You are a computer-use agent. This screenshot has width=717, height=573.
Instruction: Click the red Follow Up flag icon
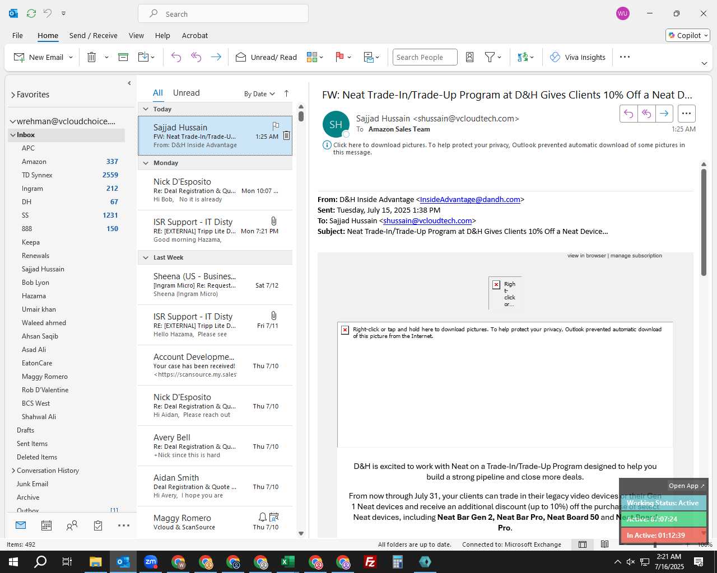coord(339,57)
